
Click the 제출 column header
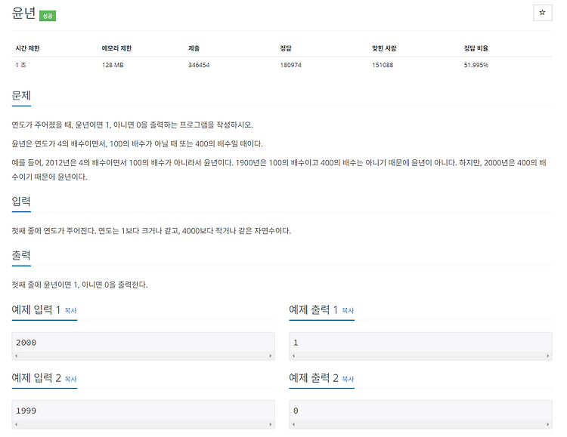click(x=194, y=48)
